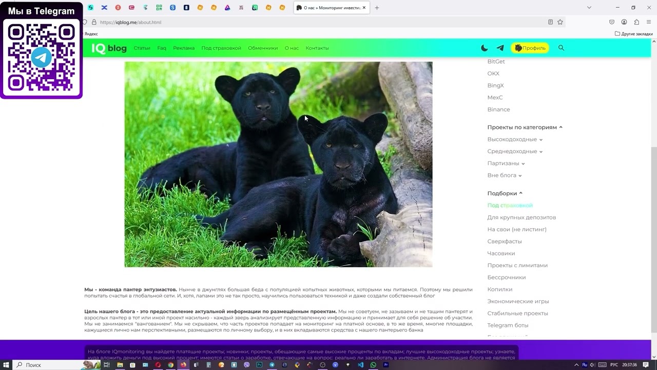
Task: Open На свои (не листинг) link
Action: 517,229
